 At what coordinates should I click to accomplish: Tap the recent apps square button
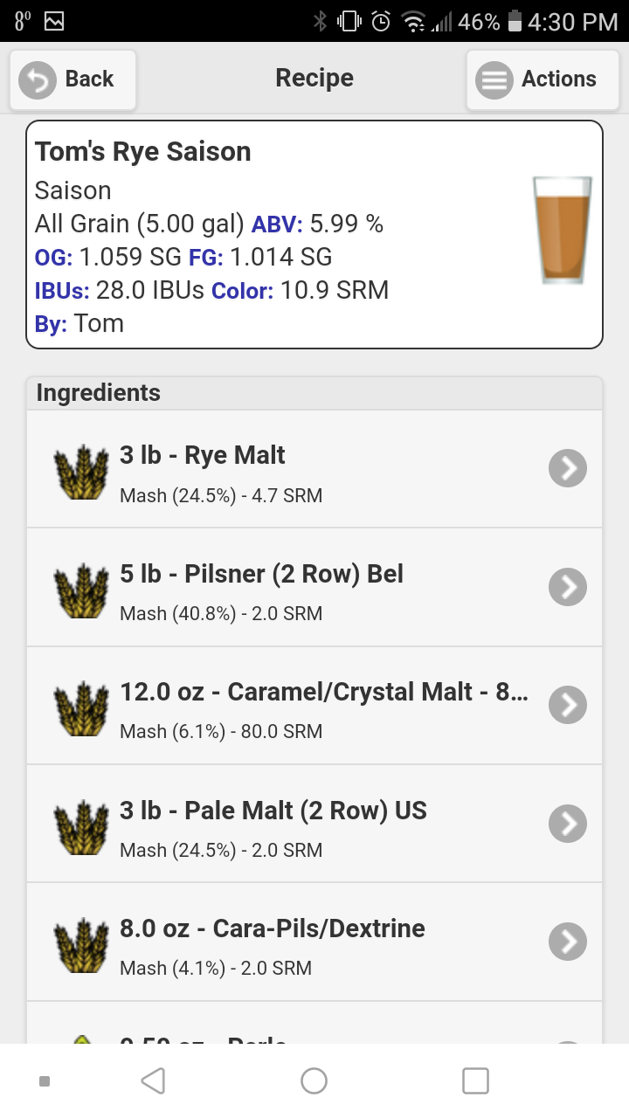(475, 1081)
